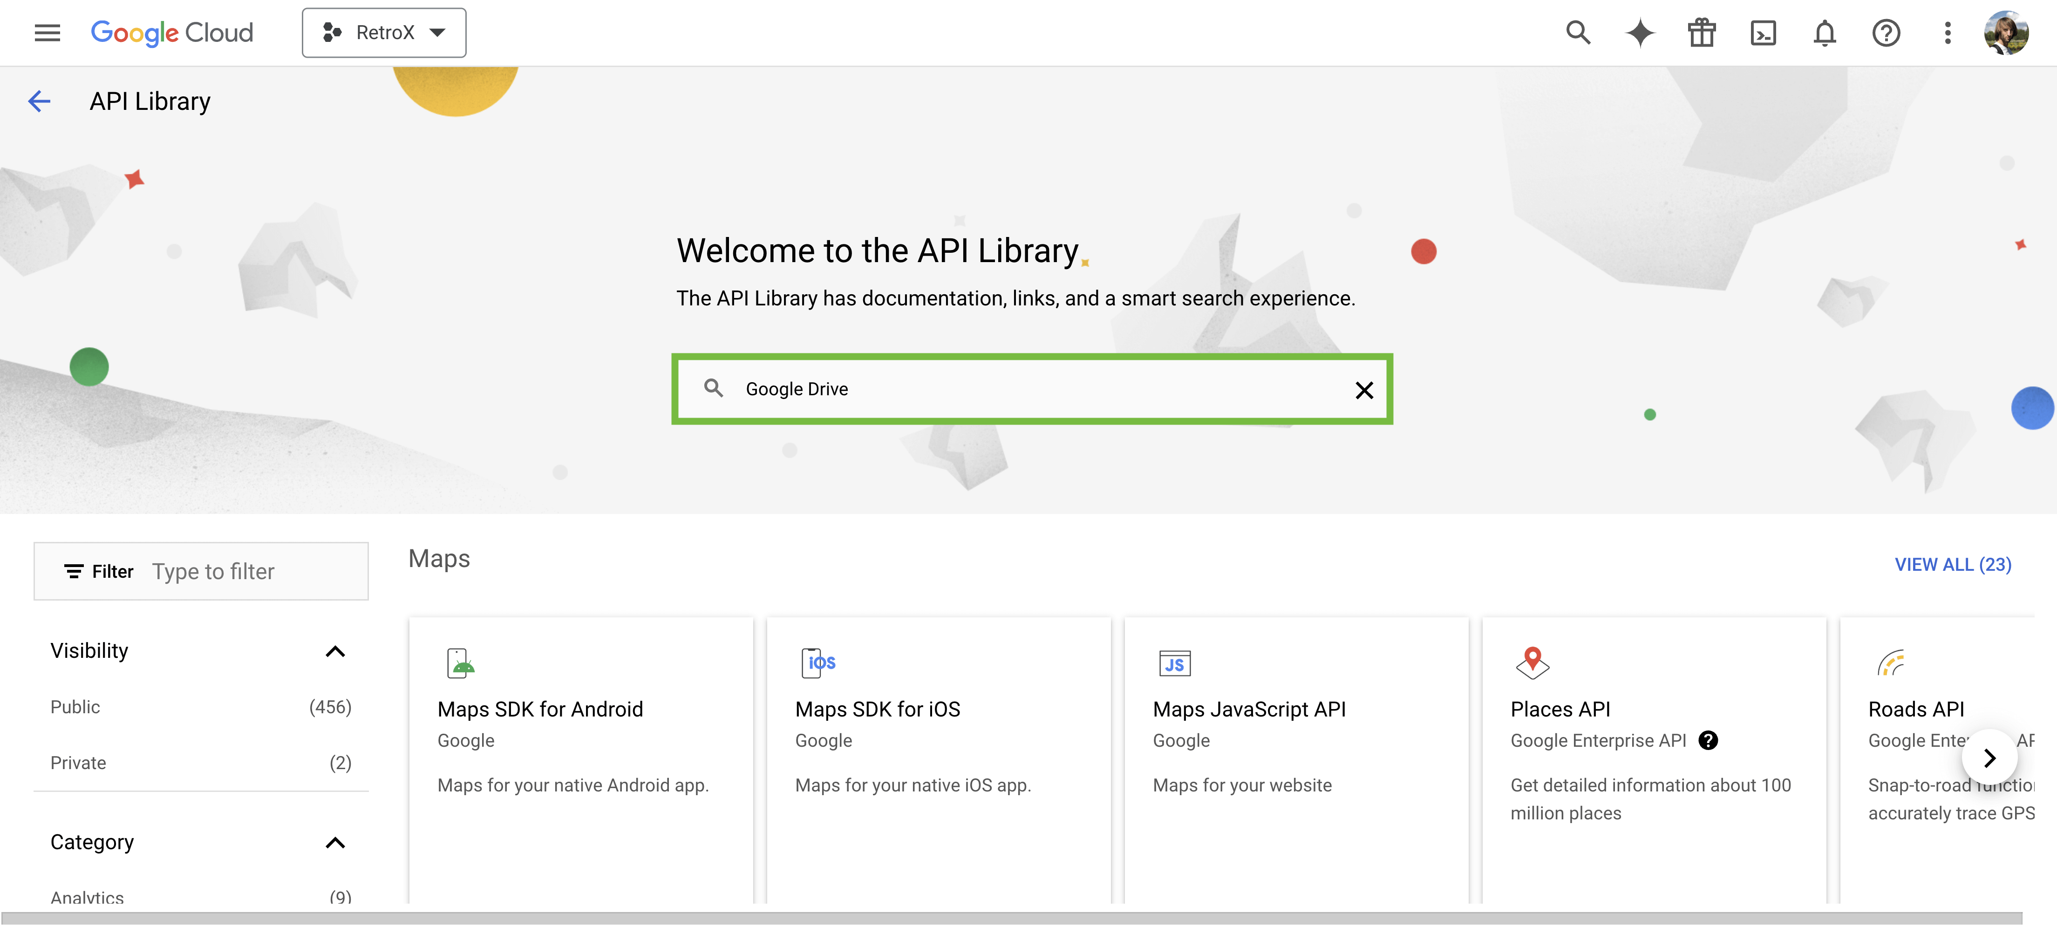Open the Maps SDK for iOS card
The image size is (2057, 926).
[x=938, y=759]
